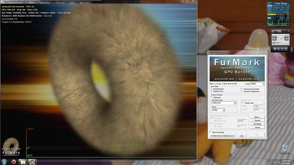Image resolution: width=294 pixels, height=165 pixels.
Task: Minimize the FurMark render window
Action: [x=183, y=1]
